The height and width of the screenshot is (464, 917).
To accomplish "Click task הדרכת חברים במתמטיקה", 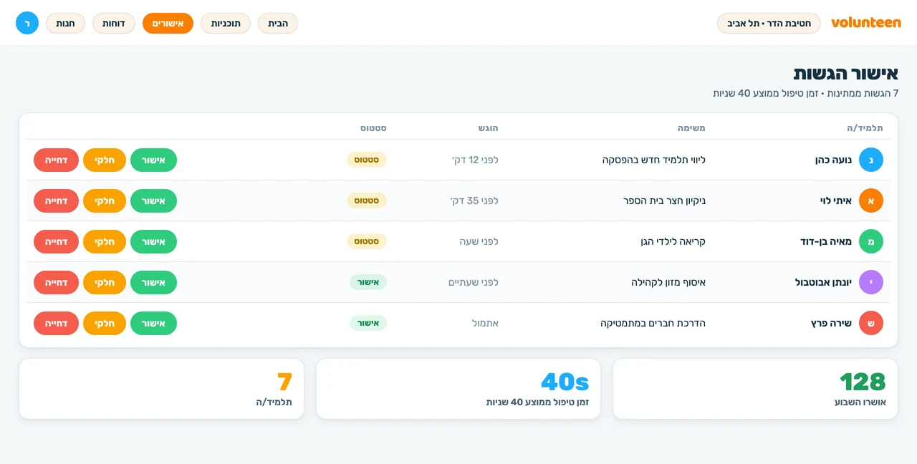I will point(653,323).
